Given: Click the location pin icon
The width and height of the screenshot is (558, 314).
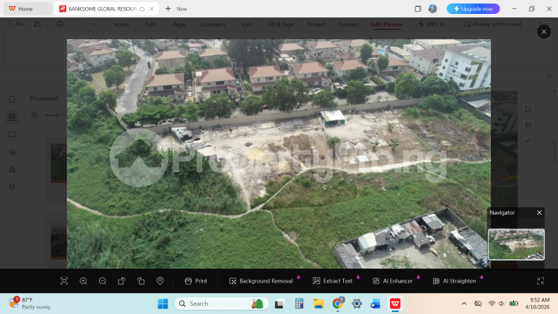Looking at the screenshot, I should tap(160, 281).
